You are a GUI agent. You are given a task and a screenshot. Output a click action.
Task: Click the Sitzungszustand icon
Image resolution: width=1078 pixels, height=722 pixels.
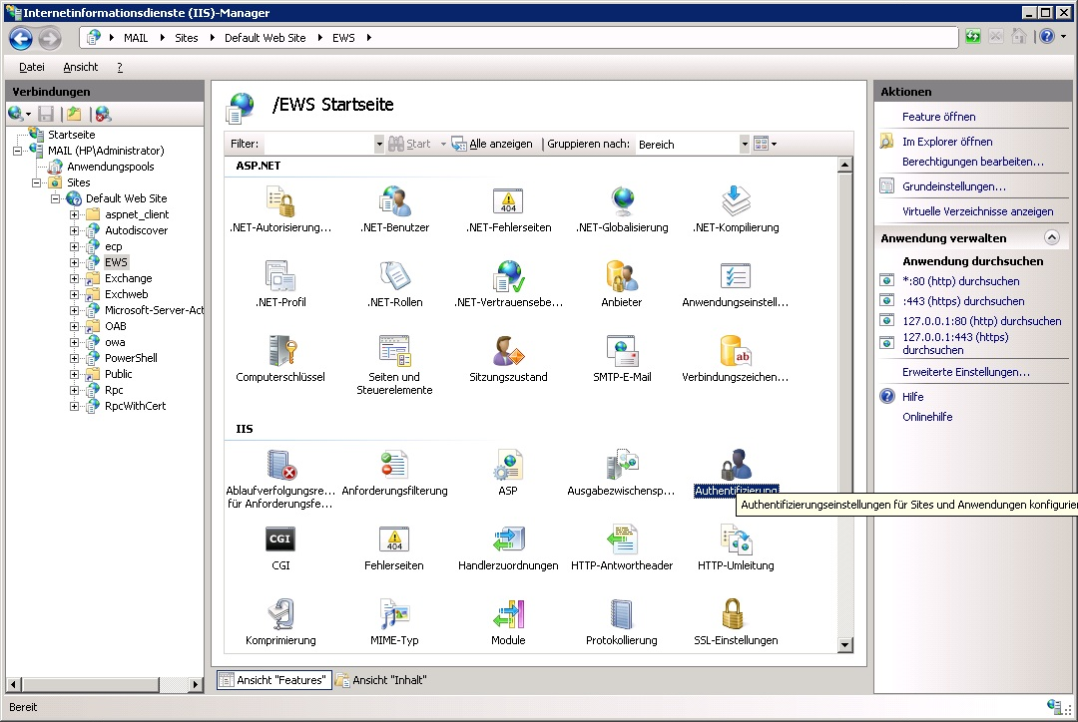508,352
